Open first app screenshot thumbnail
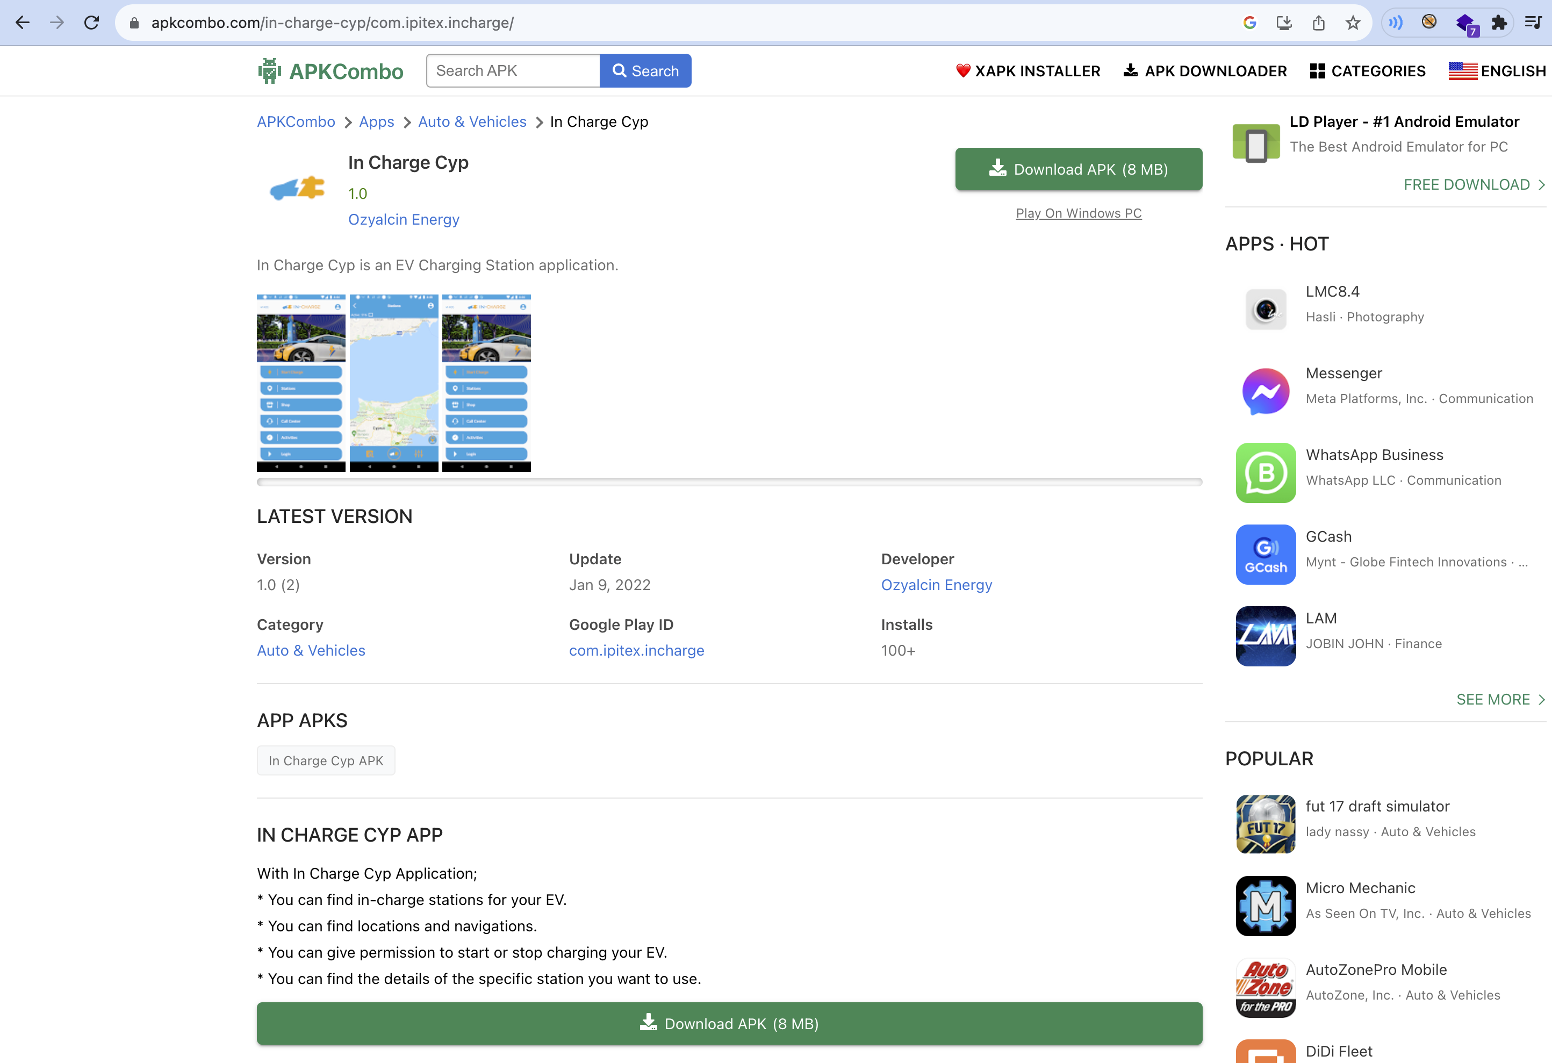 click(301, 383)
